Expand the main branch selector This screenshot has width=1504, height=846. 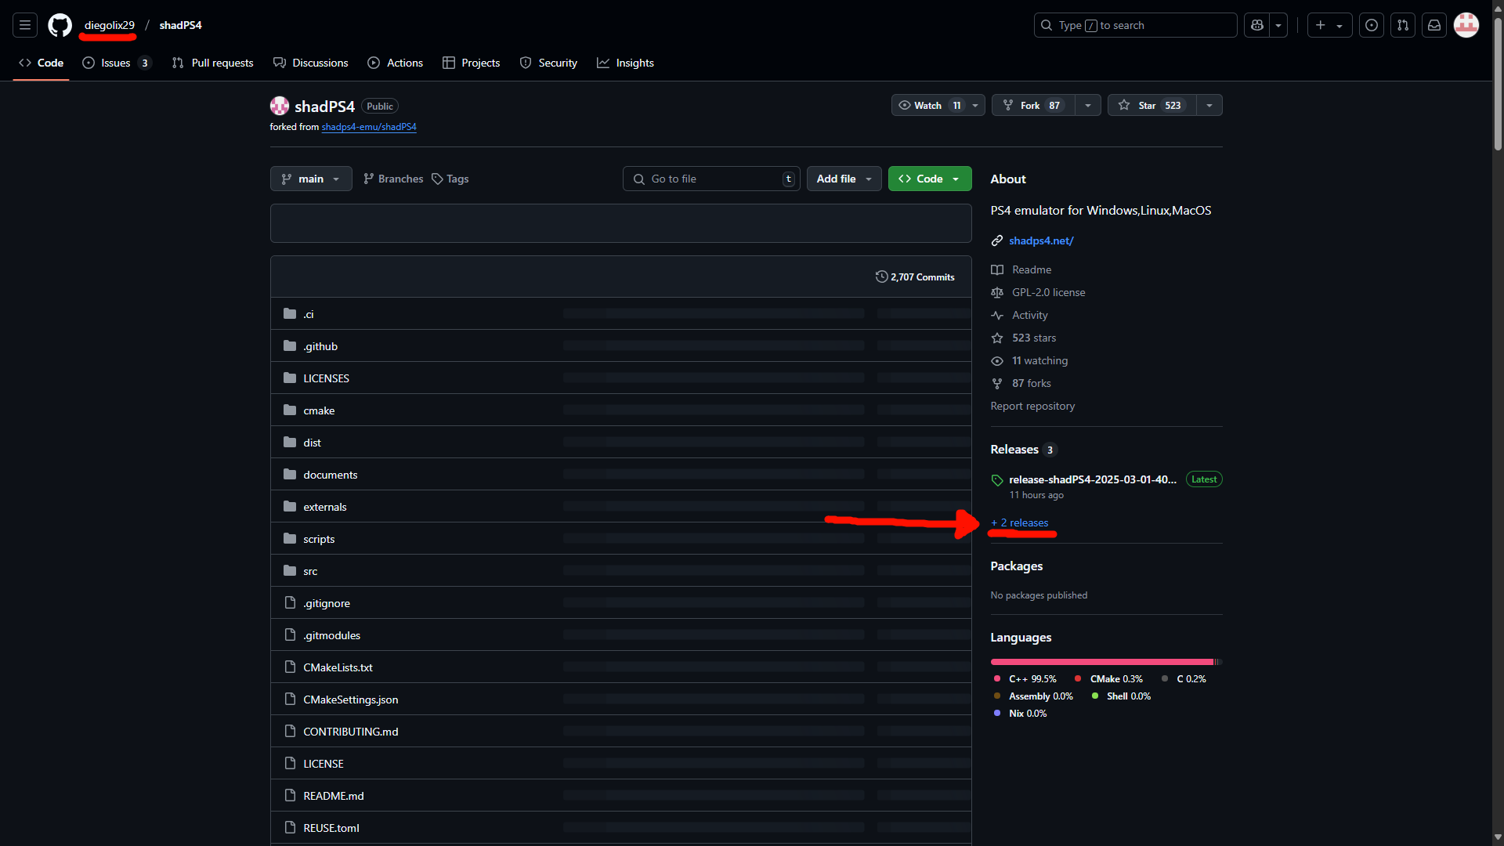click(311, 179)
